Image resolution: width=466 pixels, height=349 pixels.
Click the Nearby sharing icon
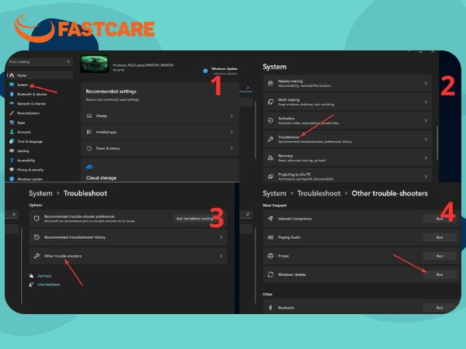270,84
